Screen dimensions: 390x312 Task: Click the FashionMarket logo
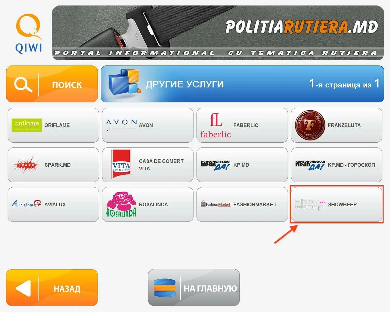[215, 204]
